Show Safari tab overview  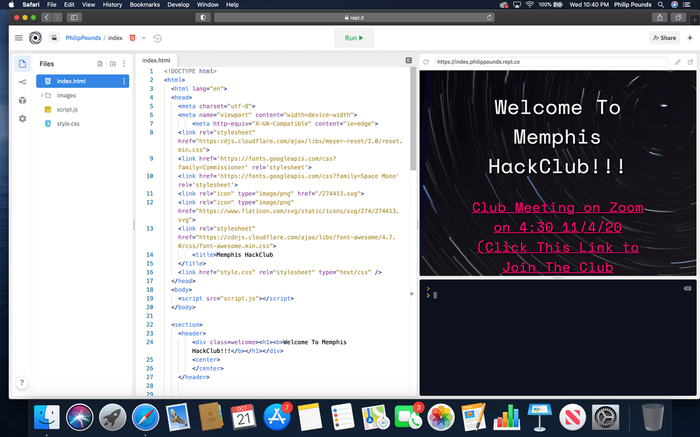coord(678,17)
